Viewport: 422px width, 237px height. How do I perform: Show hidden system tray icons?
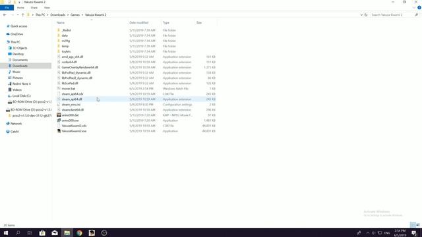(368, 232)
